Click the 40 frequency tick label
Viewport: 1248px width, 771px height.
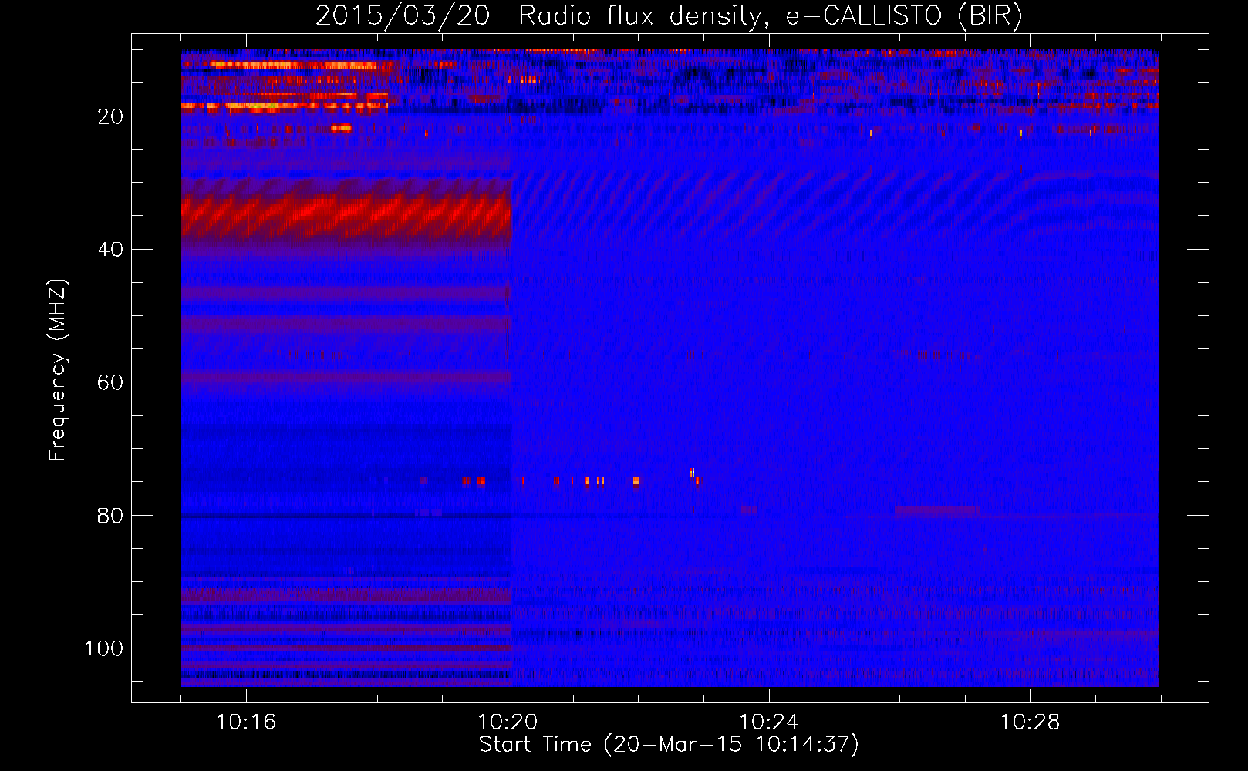tap(111, 250)
